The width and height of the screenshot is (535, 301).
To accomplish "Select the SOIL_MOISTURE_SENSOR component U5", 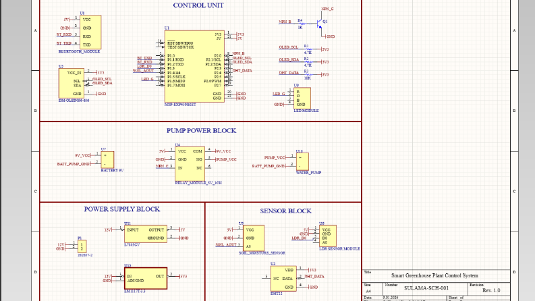I will 254,238.
